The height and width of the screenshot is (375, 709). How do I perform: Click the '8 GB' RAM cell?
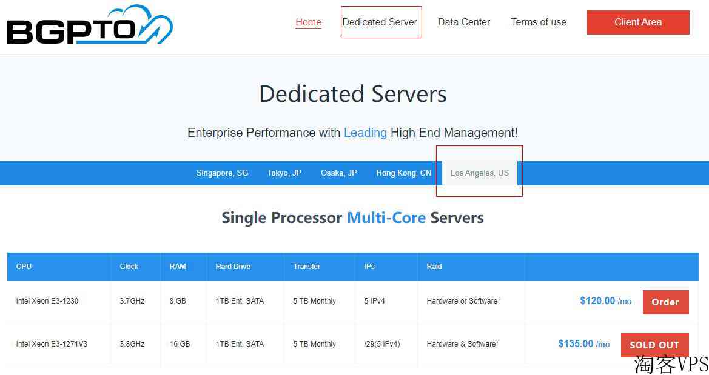178,301
